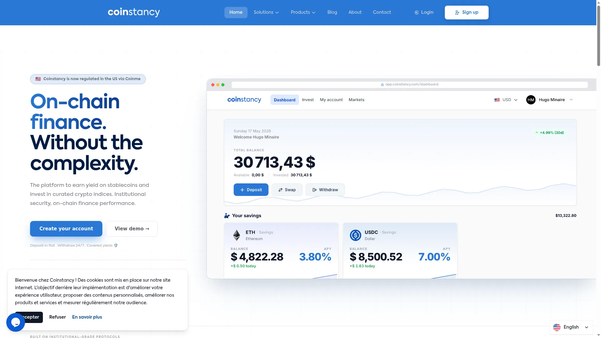
Task: Click the View demo button
Action: 132,229
